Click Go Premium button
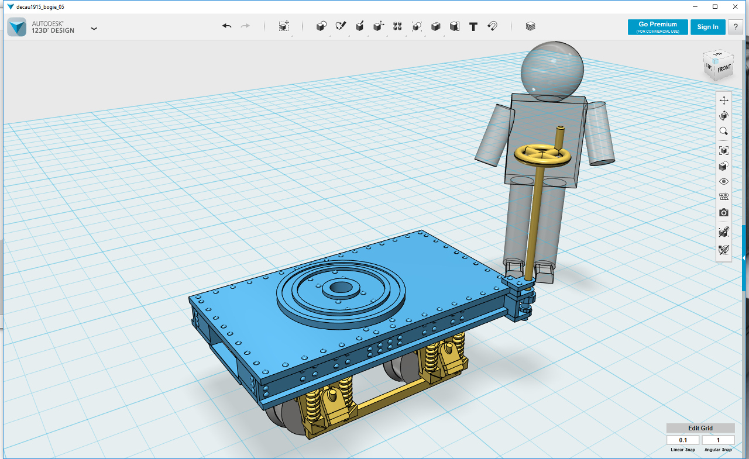Screen dimensions: 749x459 pos(658,27)
